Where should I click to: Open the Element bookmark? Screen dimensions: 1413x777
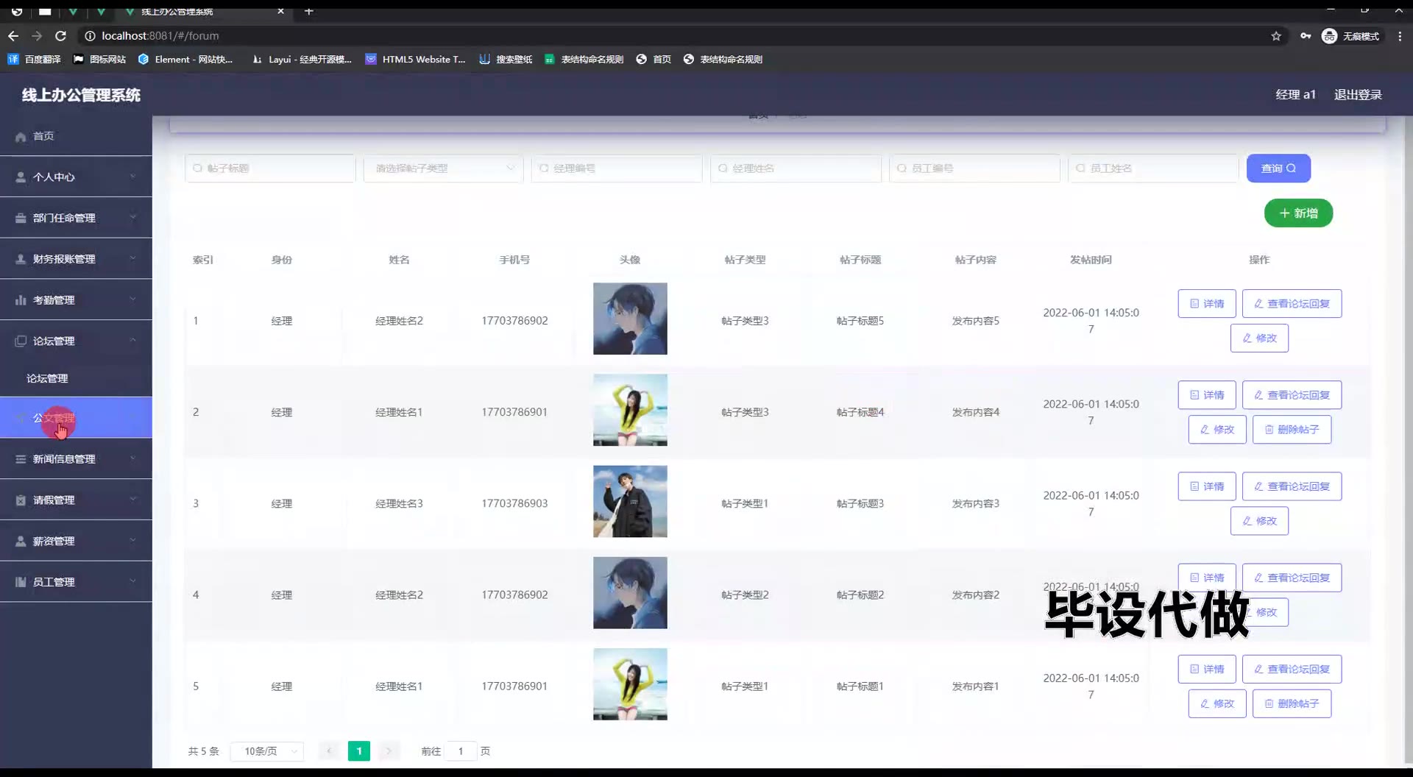[185, 59]
